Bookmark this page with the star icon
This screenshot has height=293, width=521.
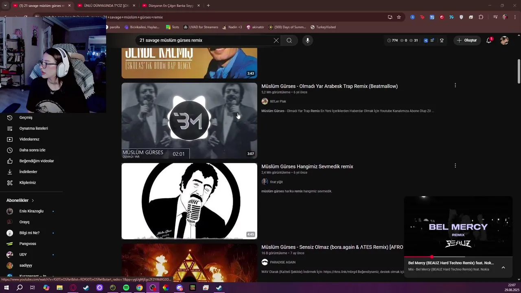[x=399, y=17]
